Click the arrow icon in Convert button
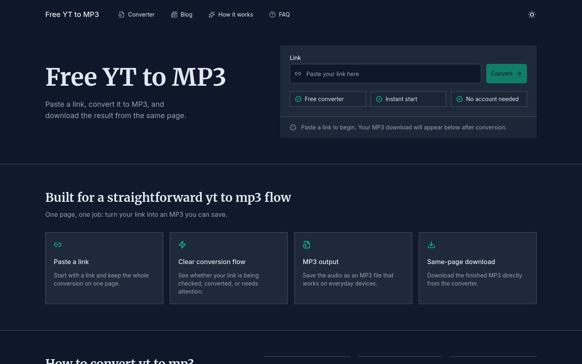Viewport: 582px width, 364px height. point(519,74)
